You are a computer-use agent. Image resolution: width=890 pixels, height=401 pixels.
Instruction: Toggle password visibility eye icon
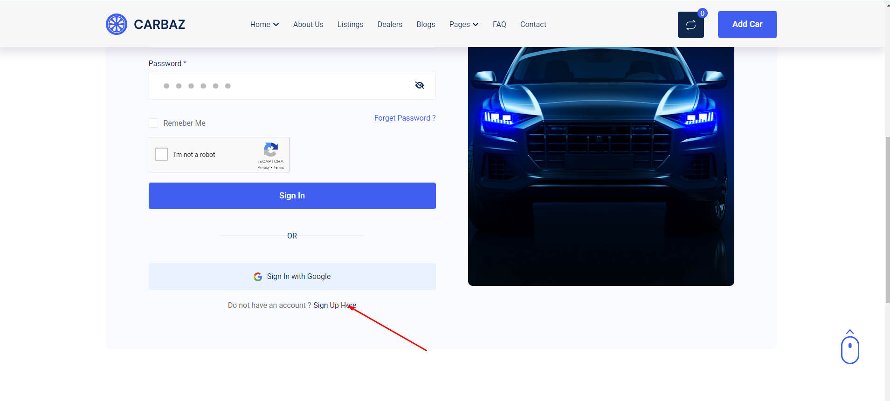point(419,85)
